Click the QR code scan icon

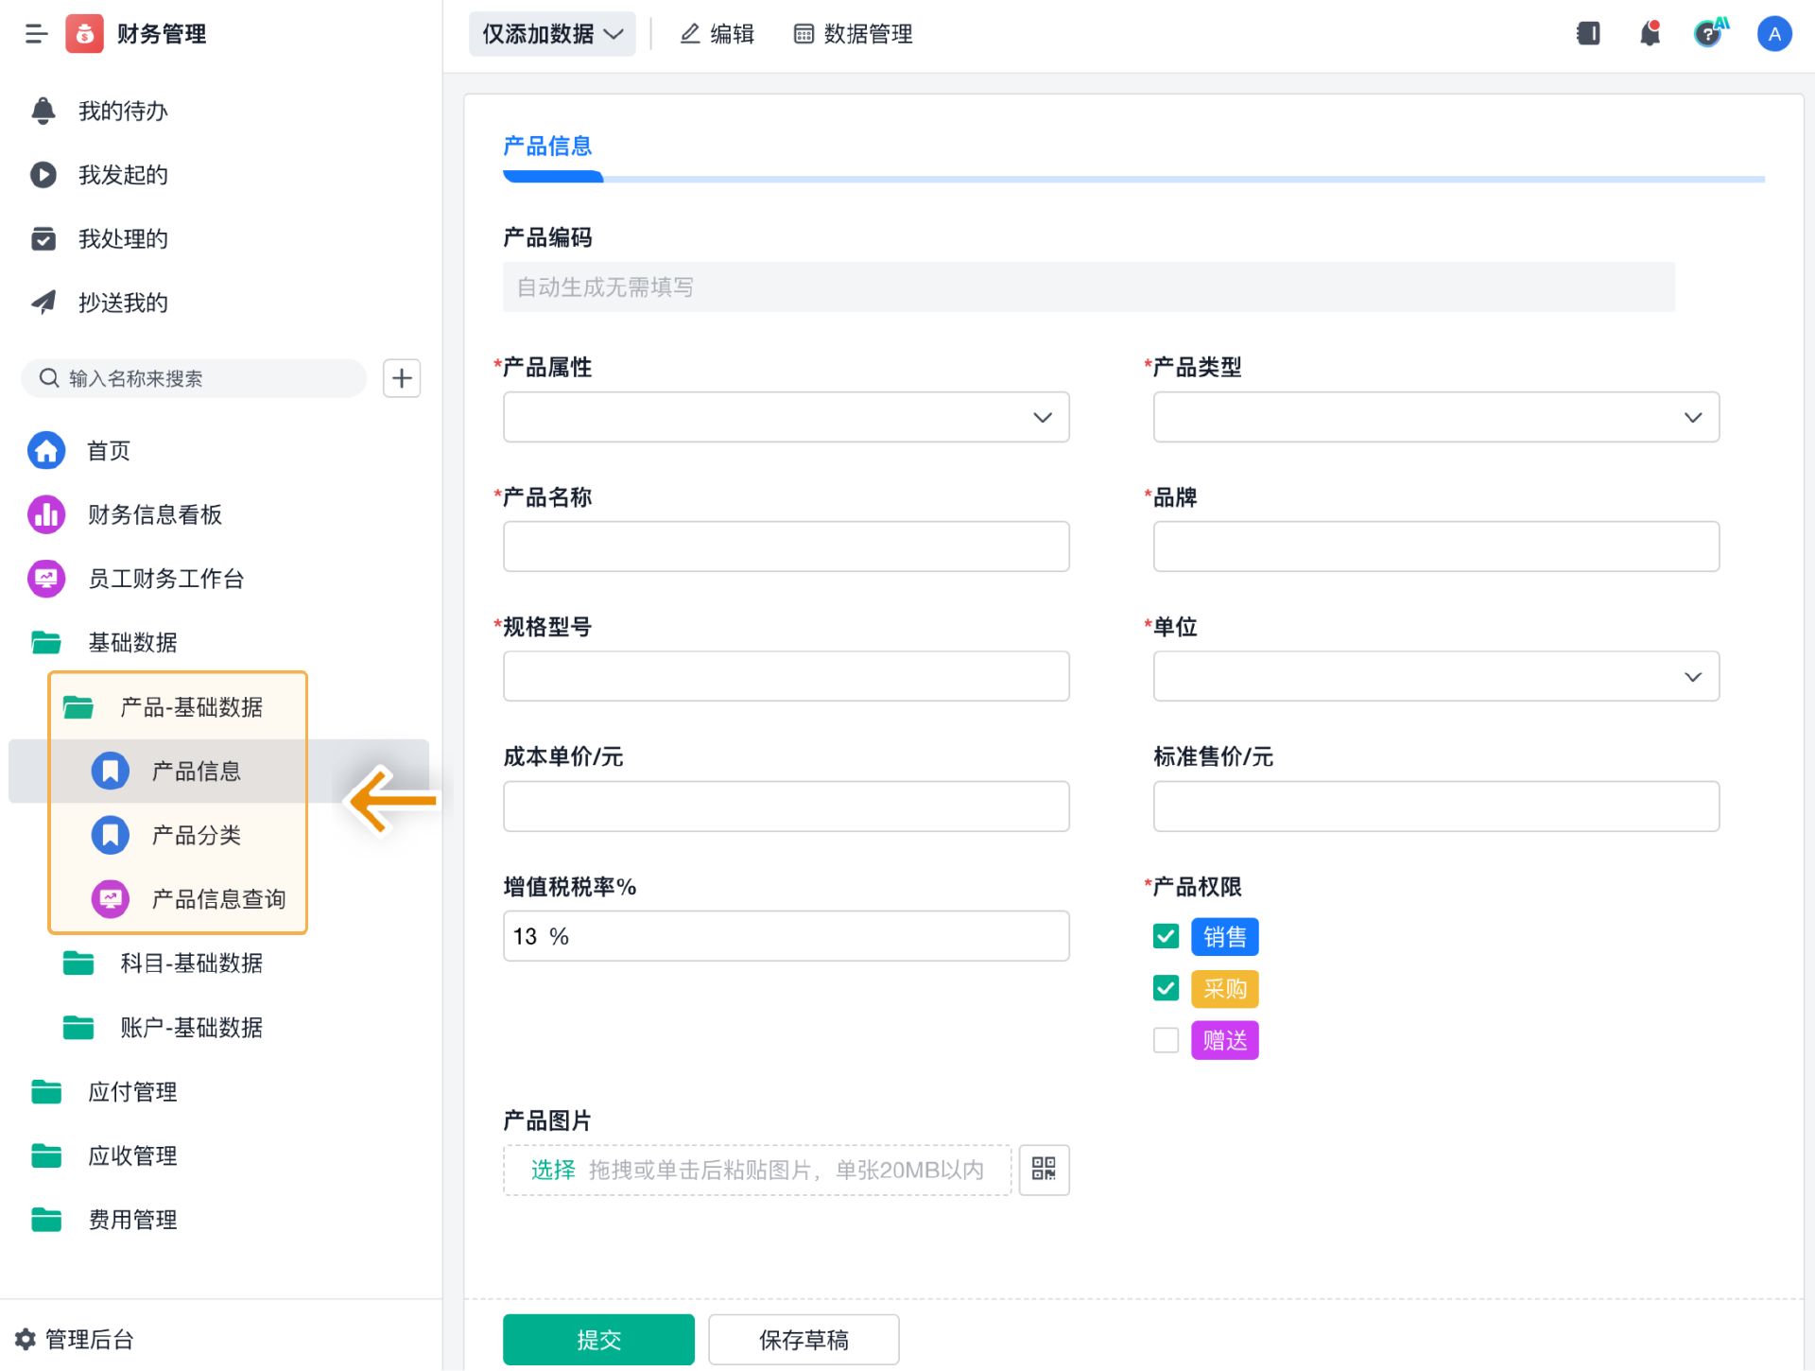click(x=1044, y=1170)
